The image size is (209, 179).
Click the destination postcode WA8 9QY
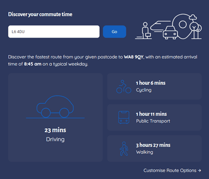coord(134,57)
